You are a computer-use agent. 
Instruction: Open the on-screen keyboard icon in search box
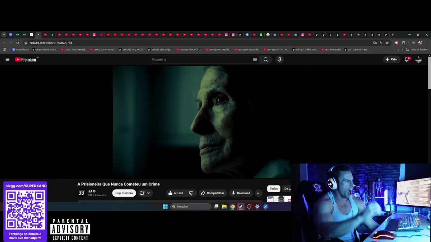point(255,59)
